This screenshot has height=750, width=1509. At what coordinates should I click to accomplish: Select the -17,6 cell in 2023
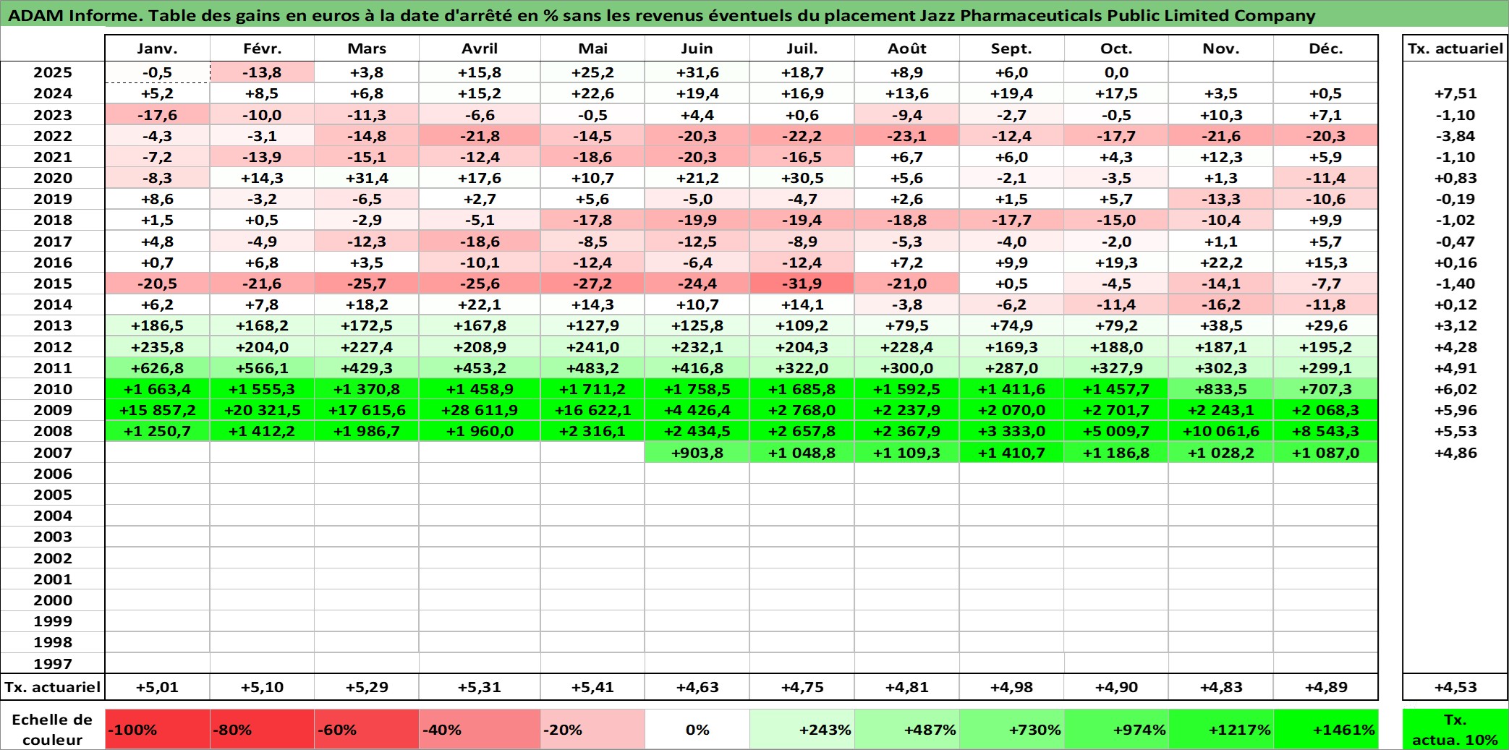(x=157, y=115)
